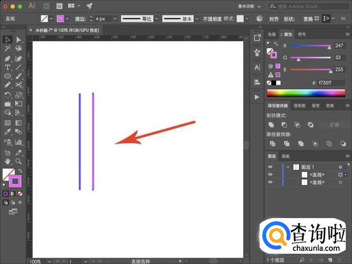
Task: Open the 画板 artboards tab
Action: (285, 156)
